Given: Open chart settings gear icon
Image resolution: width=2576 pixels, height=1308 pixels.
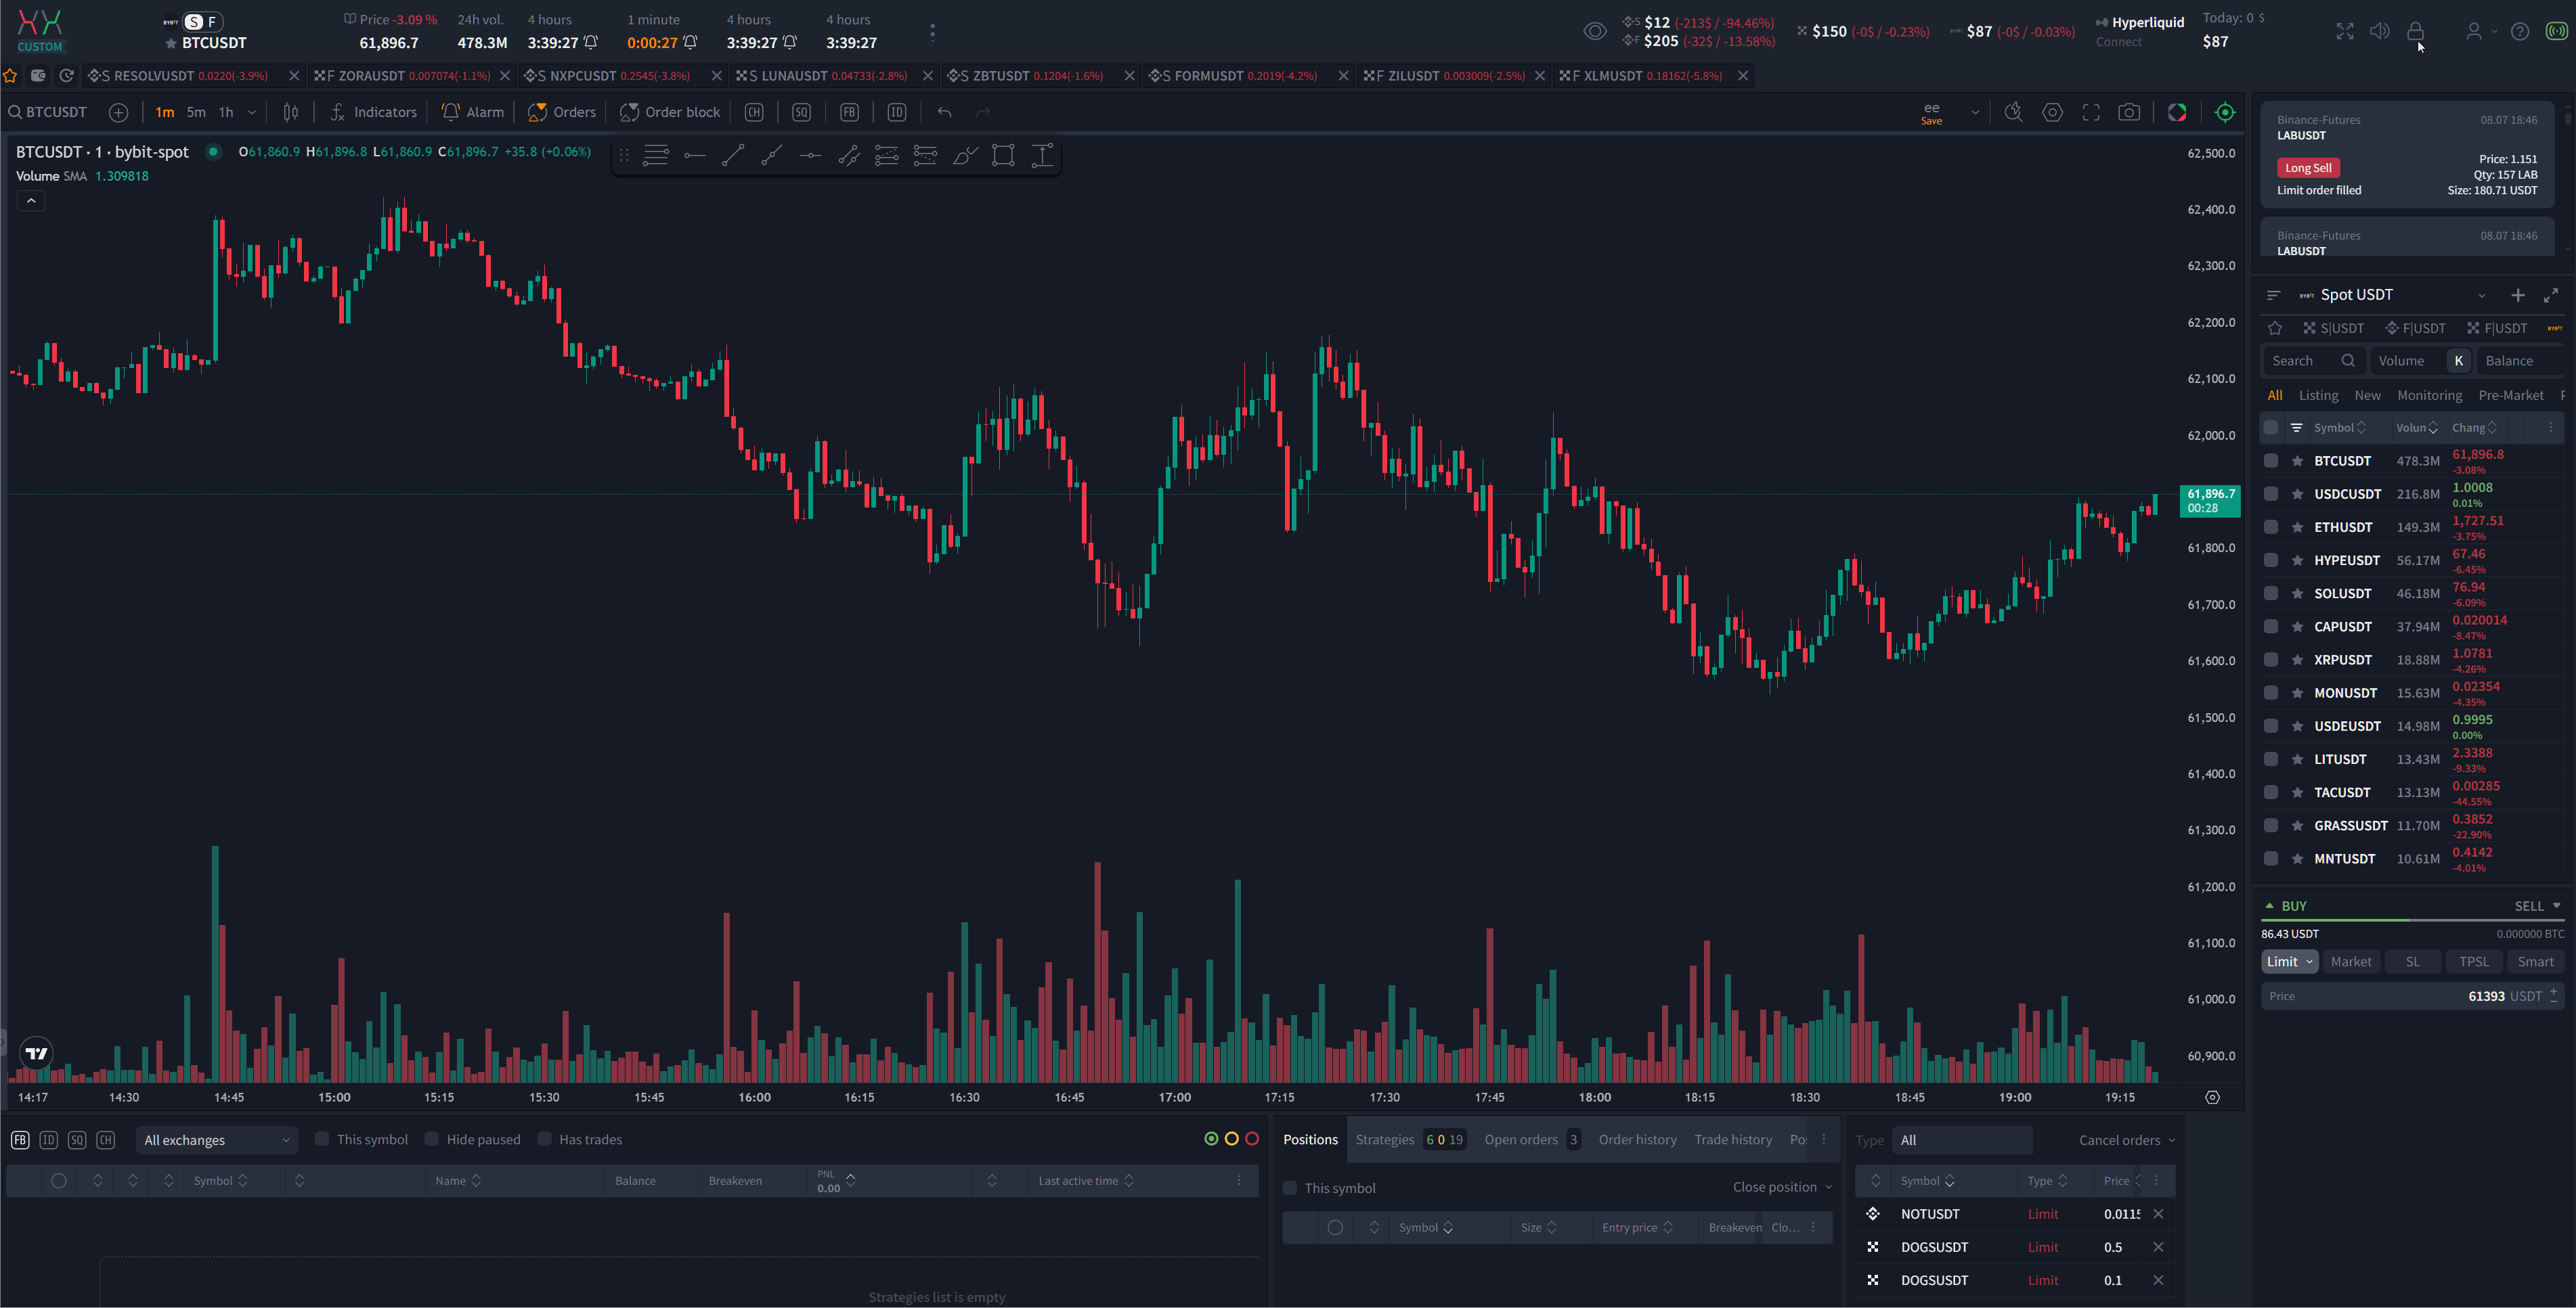Looking at the screenshot, I should click(2052, 112).
